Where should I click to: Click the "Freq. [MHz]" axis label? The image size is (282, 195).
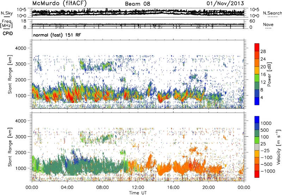click(6, 24)
